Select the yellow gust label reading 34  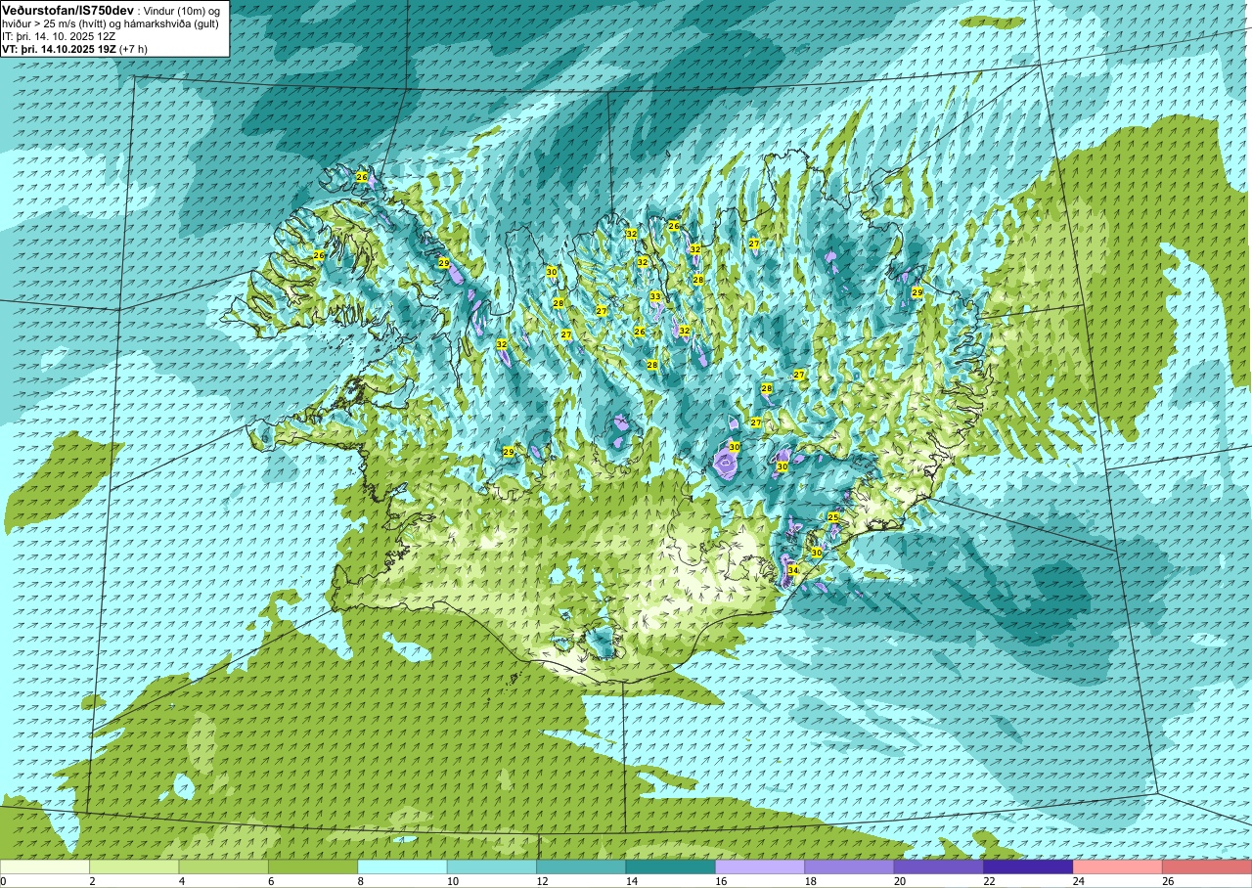pyautogui.click(x=793, y=570)
